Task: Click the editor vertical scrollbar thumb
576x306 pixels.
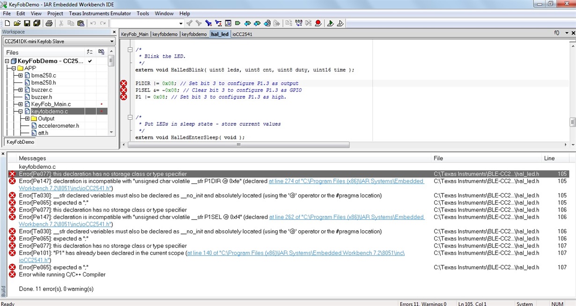Action: 572,122
